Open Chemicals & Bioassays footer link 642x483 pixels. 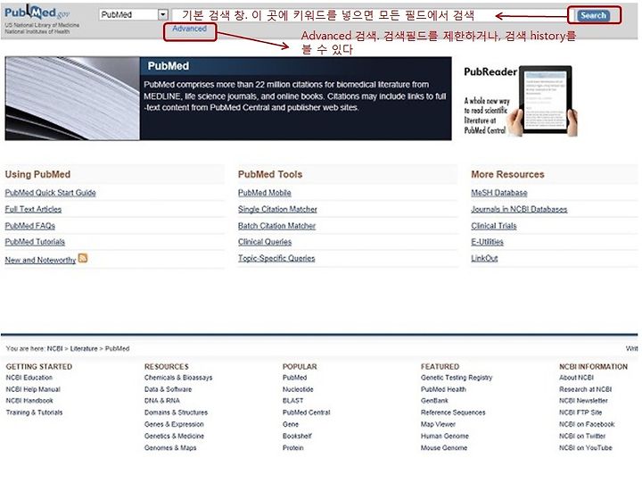(x=178, y=378)
